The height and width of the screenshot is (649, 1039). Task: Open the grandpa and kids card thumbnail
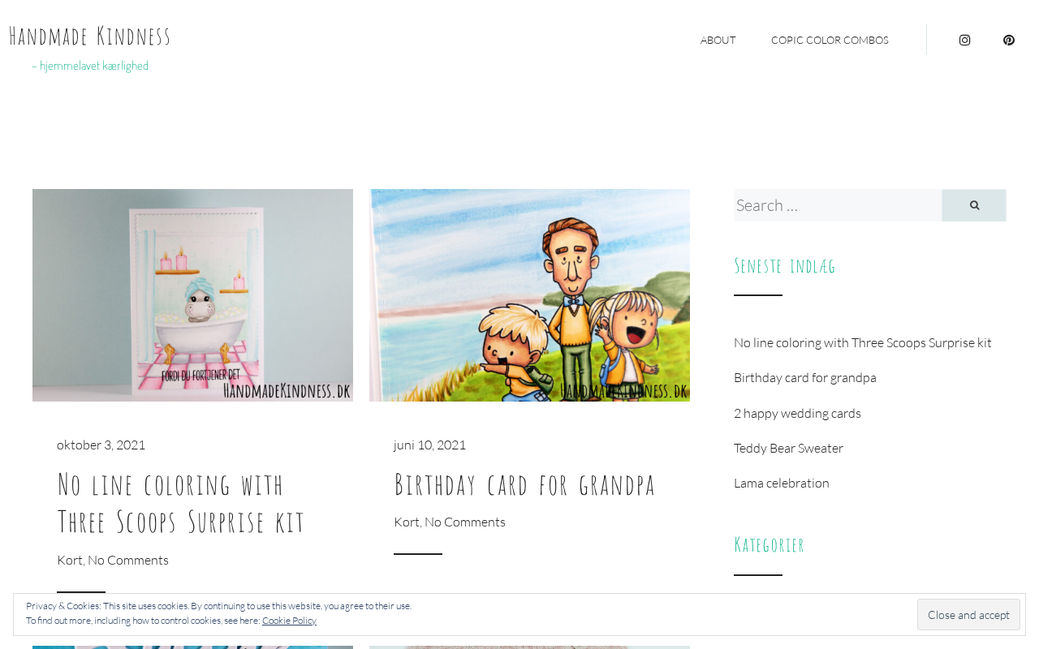point(529,295)
